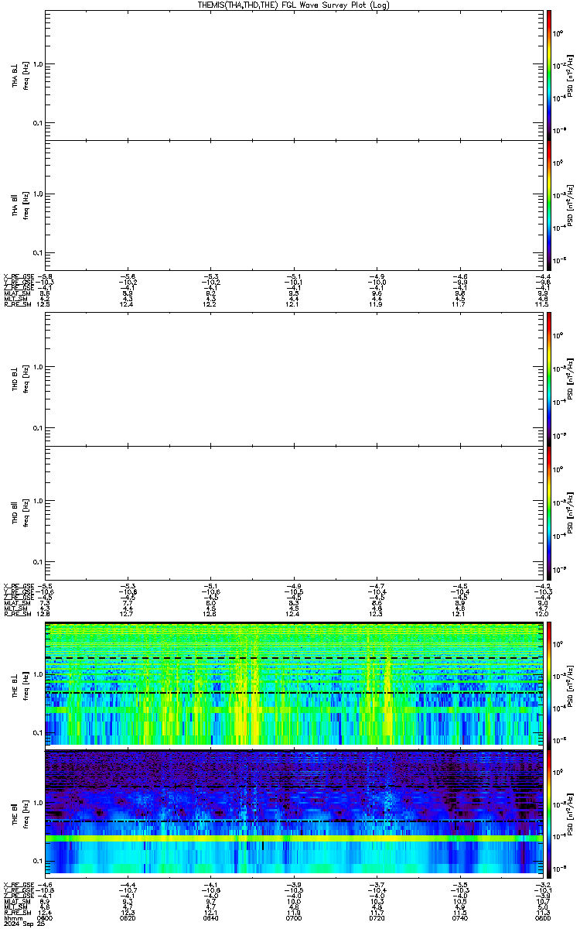Image resolution: width=580 pixels, height=929 pixels.
Task: Click the X_RE_GSE label below the THA panels
Action: click(18, 276)
